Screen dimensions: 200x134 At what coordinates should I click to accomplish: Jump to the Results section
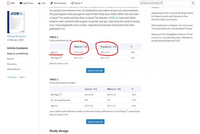[x=10, y=59]
